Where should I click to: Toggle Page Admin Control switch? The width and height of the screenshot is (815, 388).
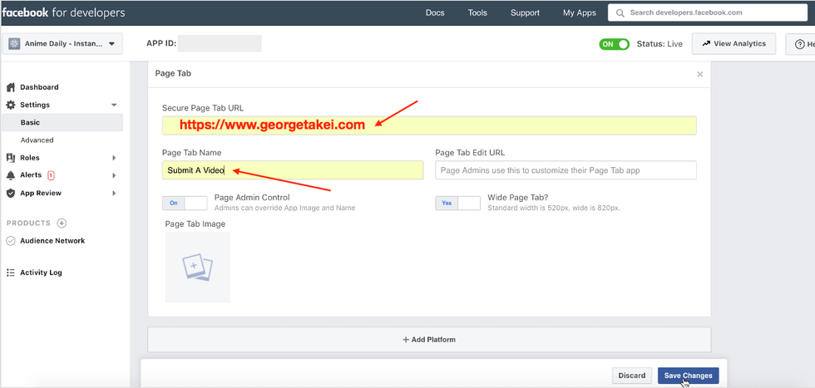click(185, 203)
